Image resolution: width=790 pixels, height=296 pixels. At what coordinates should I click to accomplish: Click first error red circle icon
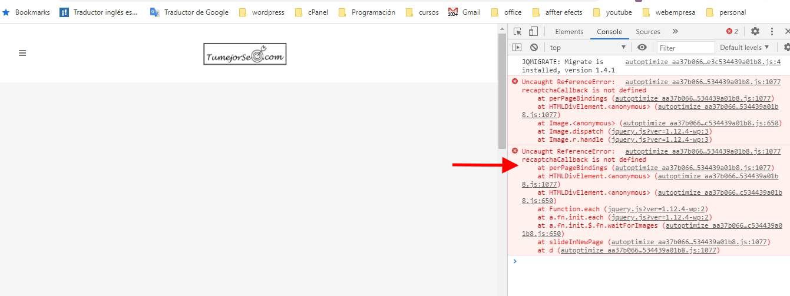(x=515, y=82)
